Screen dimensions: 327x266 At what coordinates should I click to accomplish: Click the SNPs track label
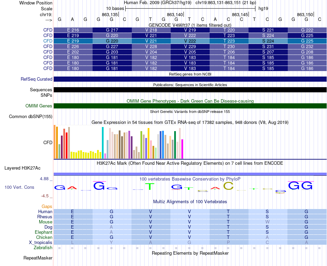pos(46,95)
